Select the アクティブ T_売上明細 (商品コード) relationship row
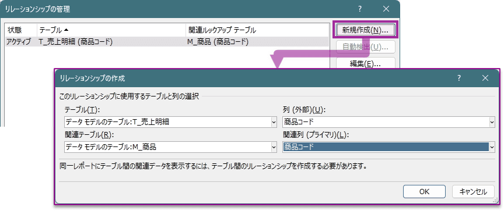Viewport: 504px width, 211px height. [x=167, y=42]
